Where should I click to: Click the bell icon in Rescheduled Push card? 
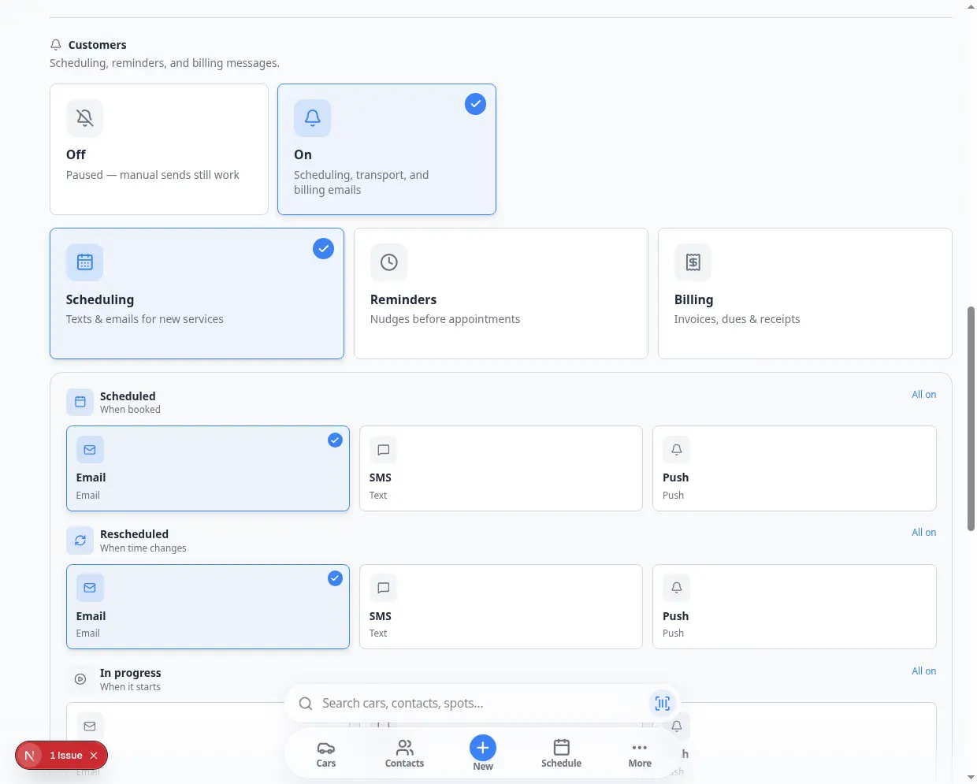pyautogui.click(x=677, y=588)
